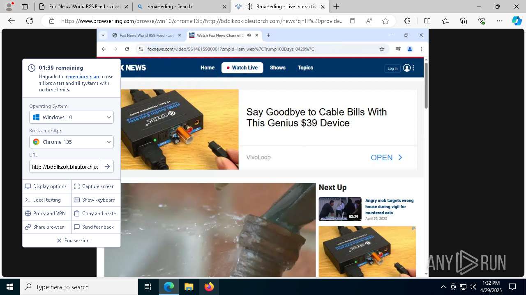The width and height of the screenshot is (526, 295).
Task: Mute remote Fox News tab speaker icon
Action: [249, 35]
